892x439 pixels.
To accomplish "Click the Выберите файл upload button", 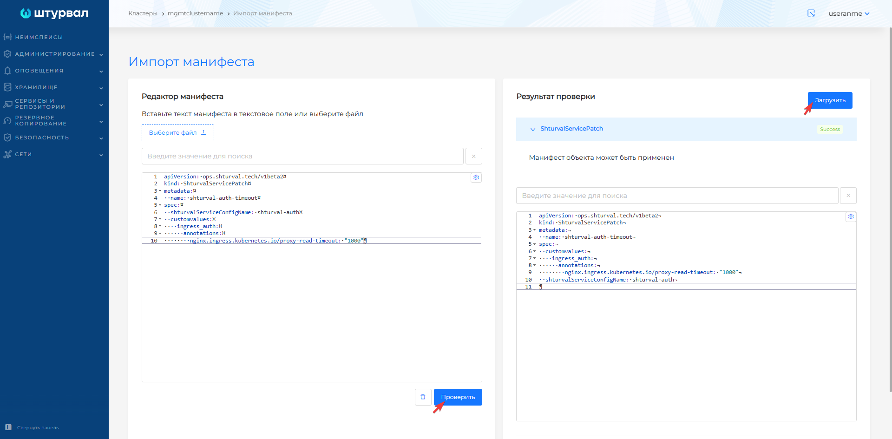I will pos(177,133).
